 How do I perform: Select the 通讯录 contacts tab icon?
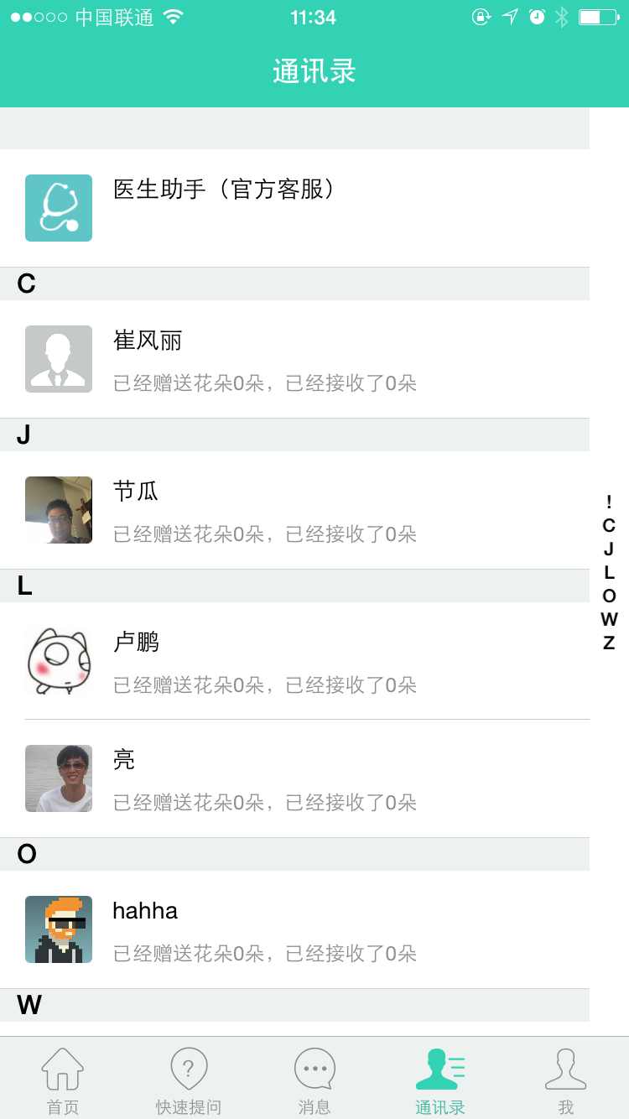coord(440,1069)
